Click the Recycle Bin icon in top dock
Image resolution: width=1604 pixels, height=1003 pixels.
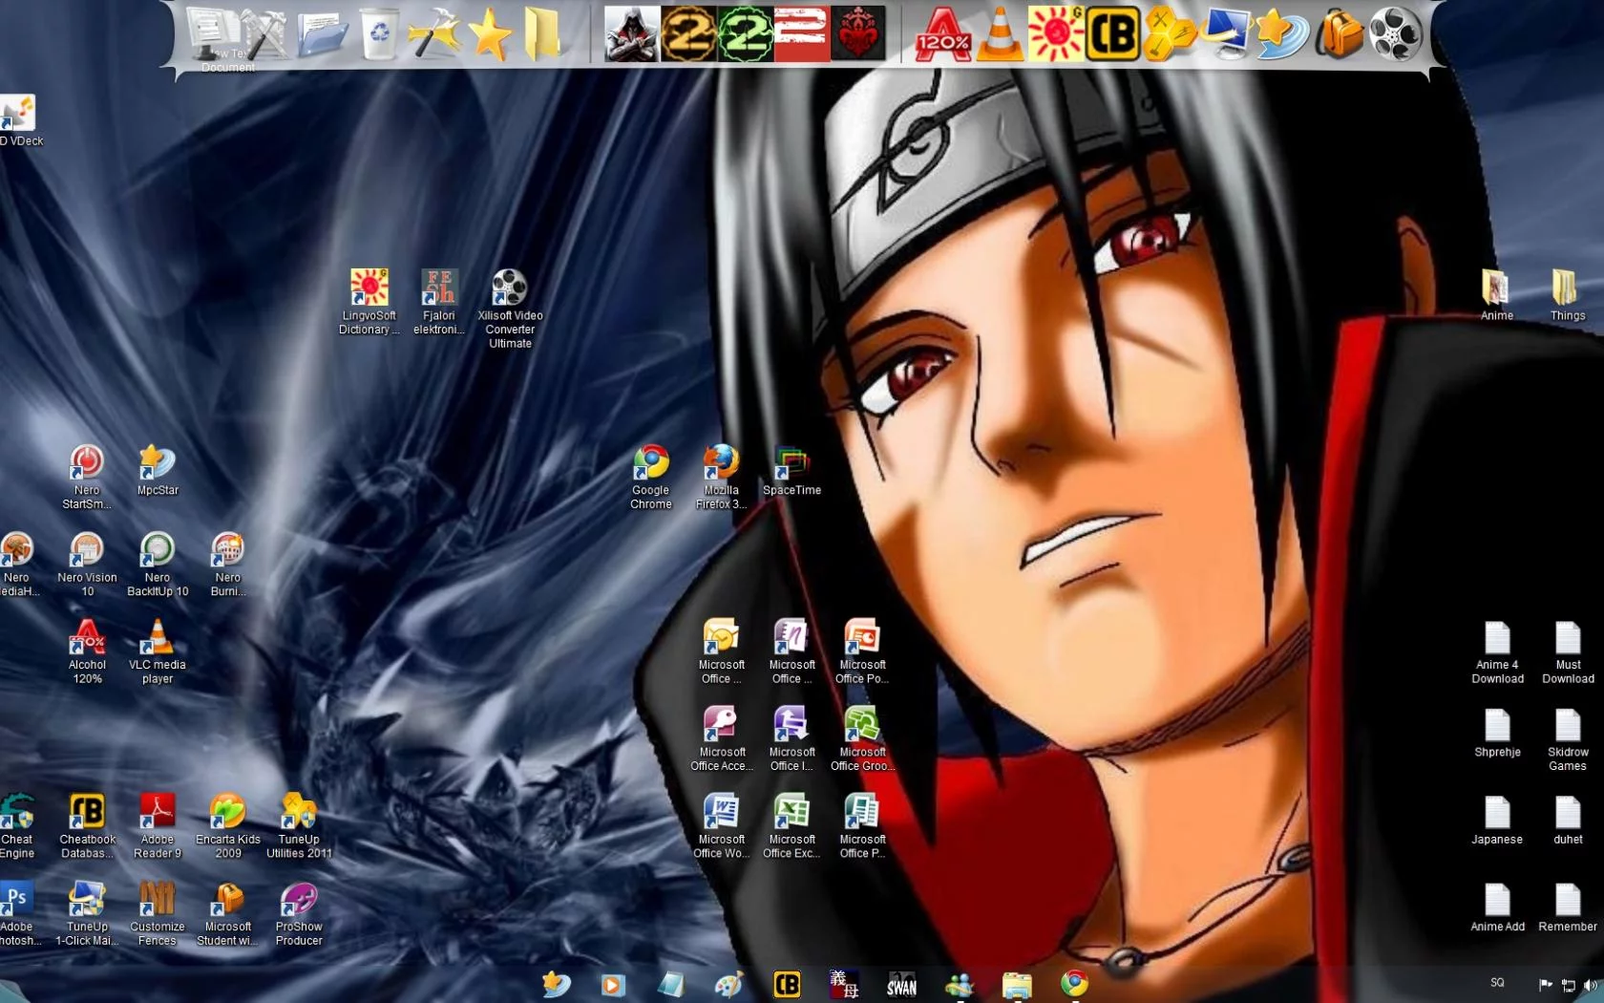coord(379,34)
